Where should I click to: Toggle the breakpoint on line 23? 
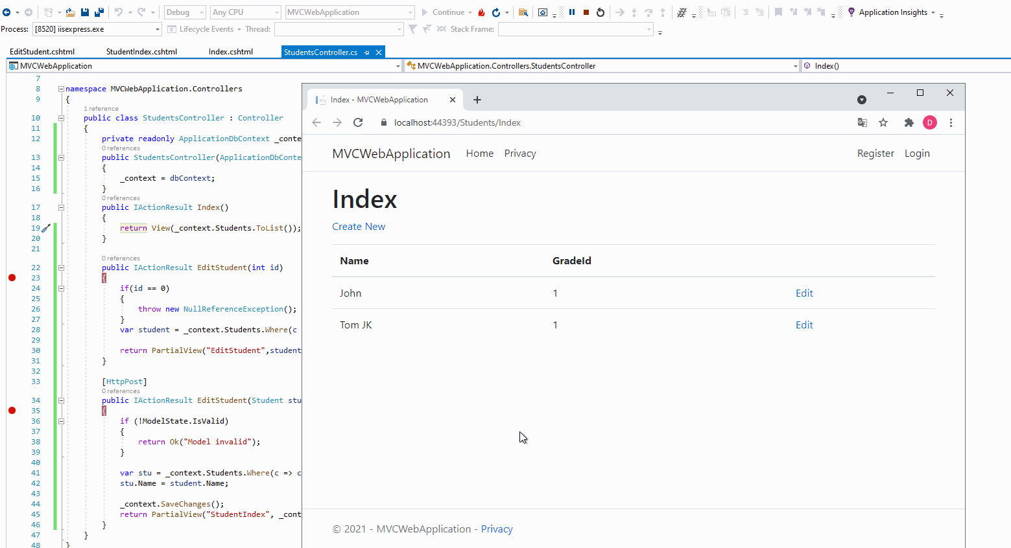coord(12,277)
